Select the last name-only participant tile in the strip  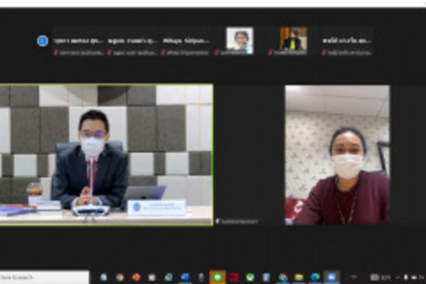pos(347,41)
